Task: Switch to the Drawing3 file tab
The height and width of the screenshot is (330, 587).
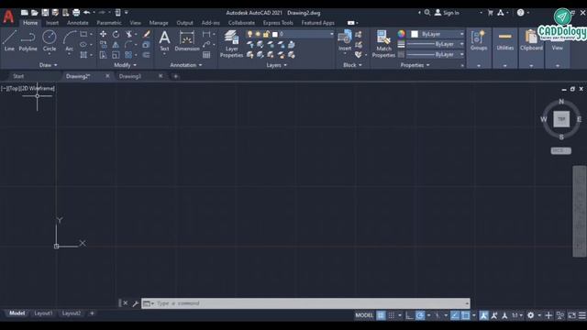Action: (x=130, y=76)
